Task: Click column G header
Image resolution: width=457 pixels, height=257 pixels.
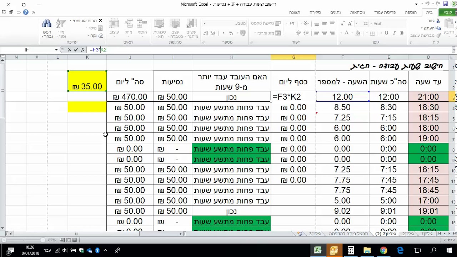Action: click(293, 57)
